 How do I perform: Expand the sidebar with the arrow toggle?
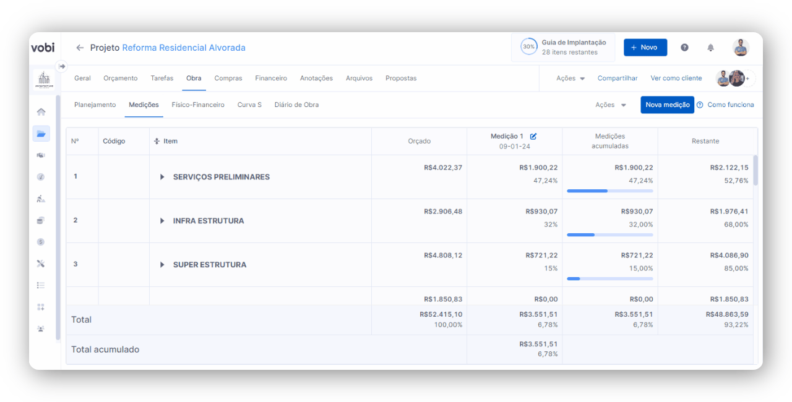pyautogui.click(x=62, y=66)
